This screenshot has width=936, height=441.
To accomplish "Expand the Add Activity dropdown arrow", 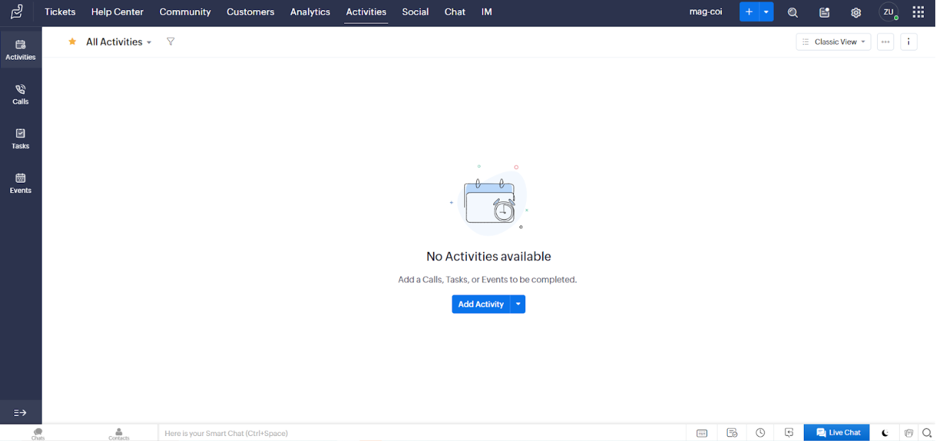I will click(518, 304).
